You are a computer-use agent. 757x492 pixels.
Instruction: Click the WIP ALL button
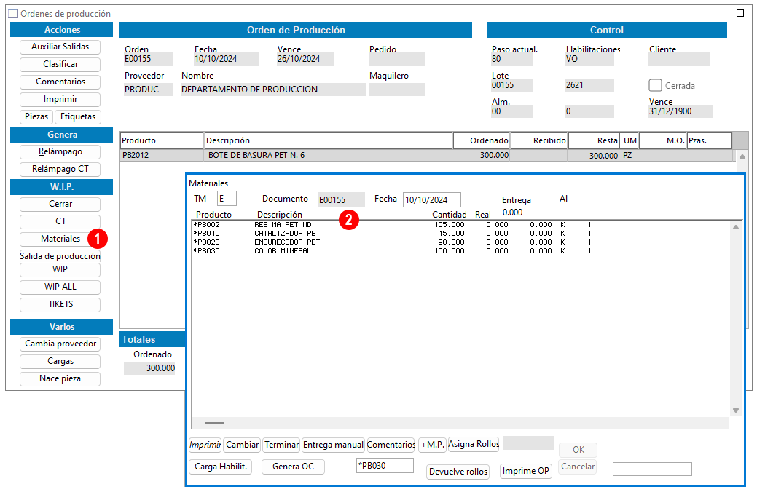click(x=60, y=287)
